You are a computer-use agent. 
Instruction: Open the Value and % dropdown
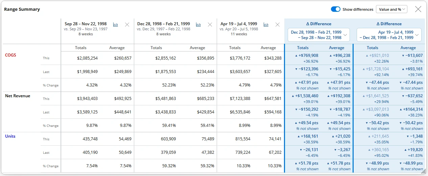click(391, 9)
